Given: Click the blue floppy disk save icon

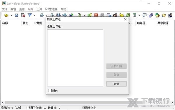Looking at the screenshot, I should [x=16, y=15].
